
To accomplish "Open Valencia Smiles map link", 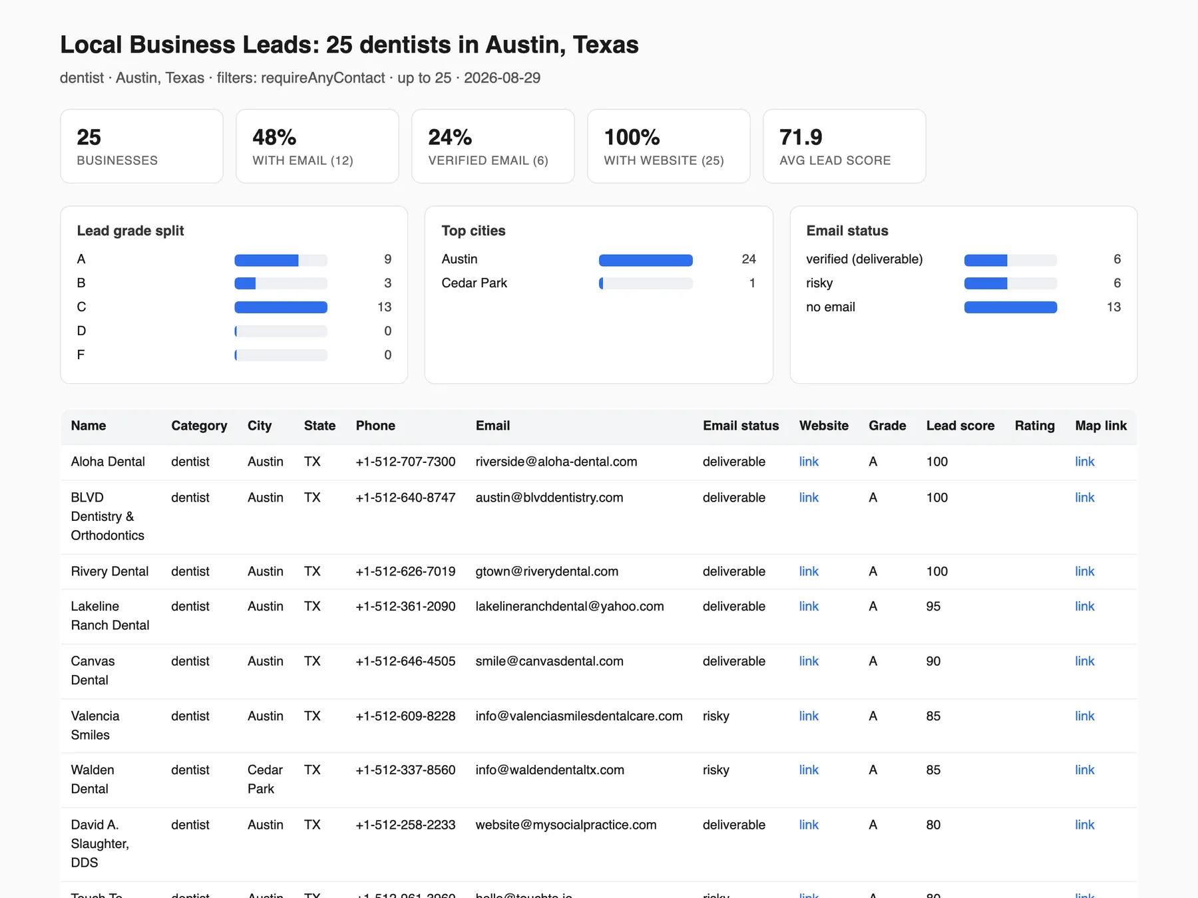I will click(1084, 716).
